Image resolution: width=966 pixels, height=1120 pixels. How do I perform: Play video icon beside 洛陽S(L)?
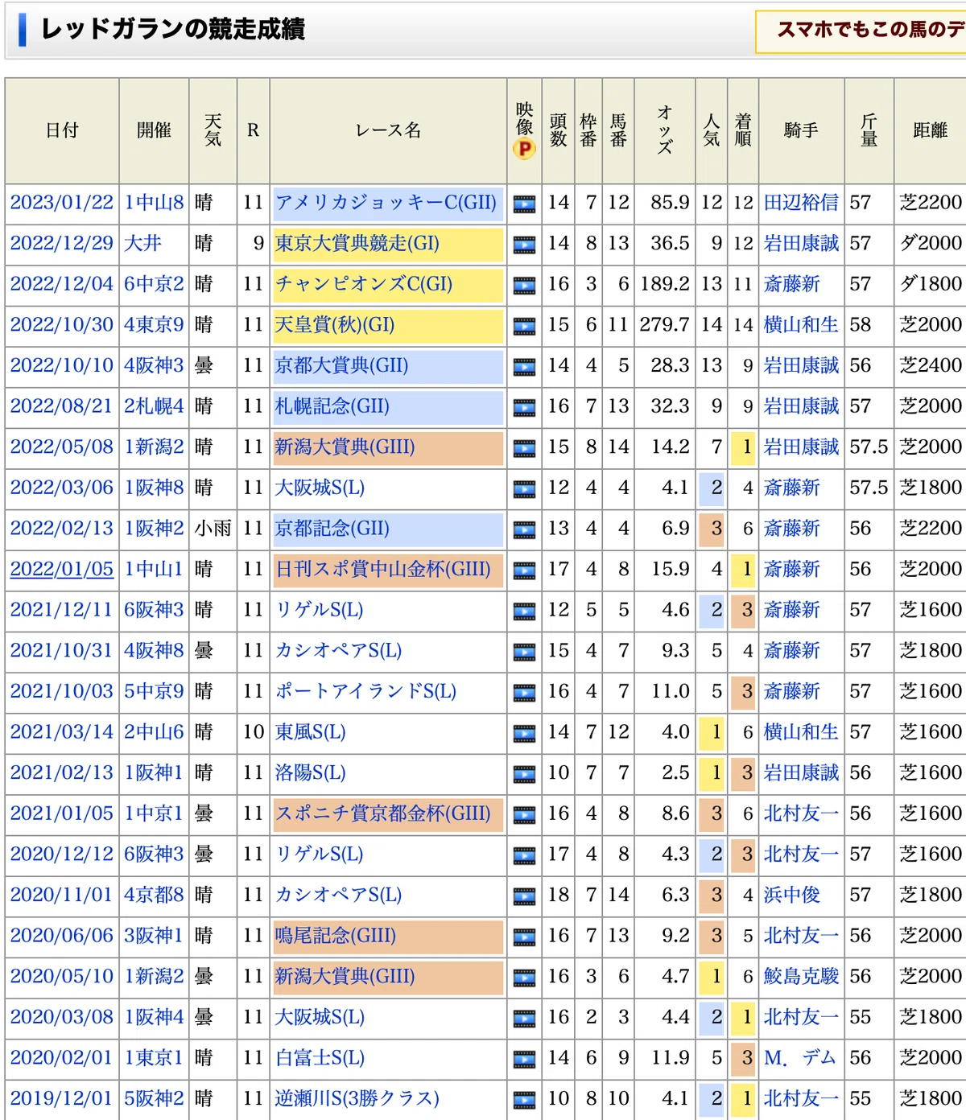[524, 775]
